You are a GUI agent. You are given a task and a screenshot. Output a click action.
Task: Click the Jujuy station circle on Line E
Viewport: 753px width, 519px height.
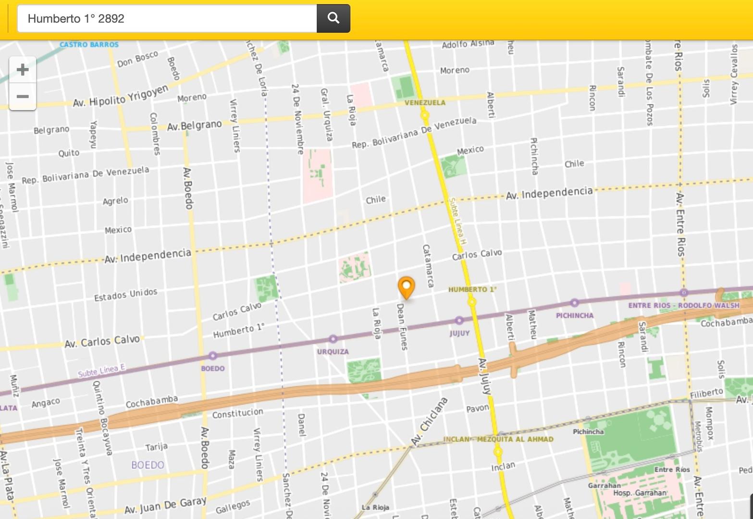pos(459,321)
